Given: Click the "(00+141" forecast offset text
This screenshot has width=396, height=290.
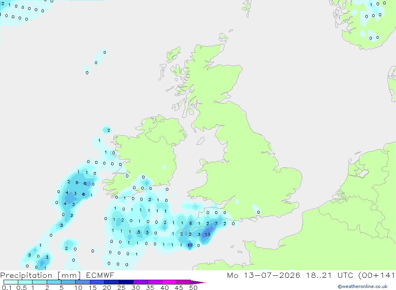Looking at the screenshot, I should point(376,275).
